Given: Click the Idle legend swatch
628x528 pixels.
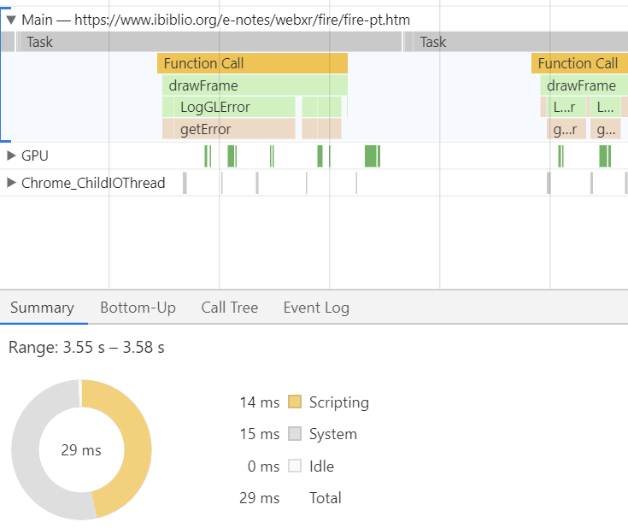Looking at the screenshot, I should pyautogui.click(x=295, y=466).
